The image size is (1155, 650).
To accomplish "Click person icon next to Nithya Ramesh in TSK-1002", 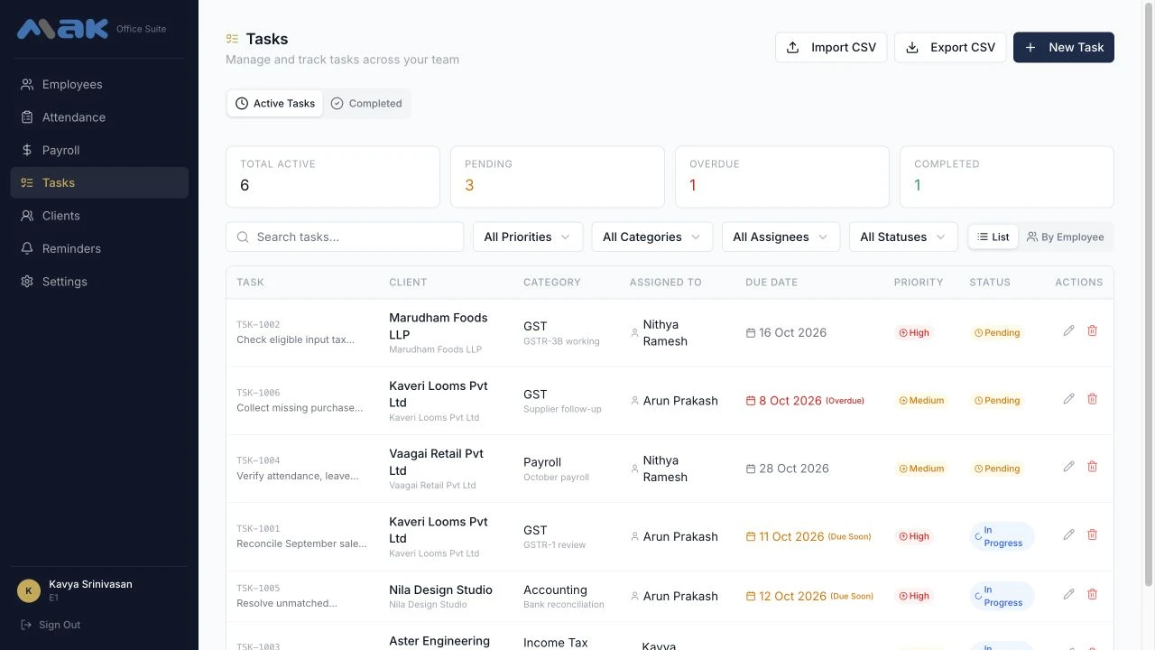I will point(634,333).
